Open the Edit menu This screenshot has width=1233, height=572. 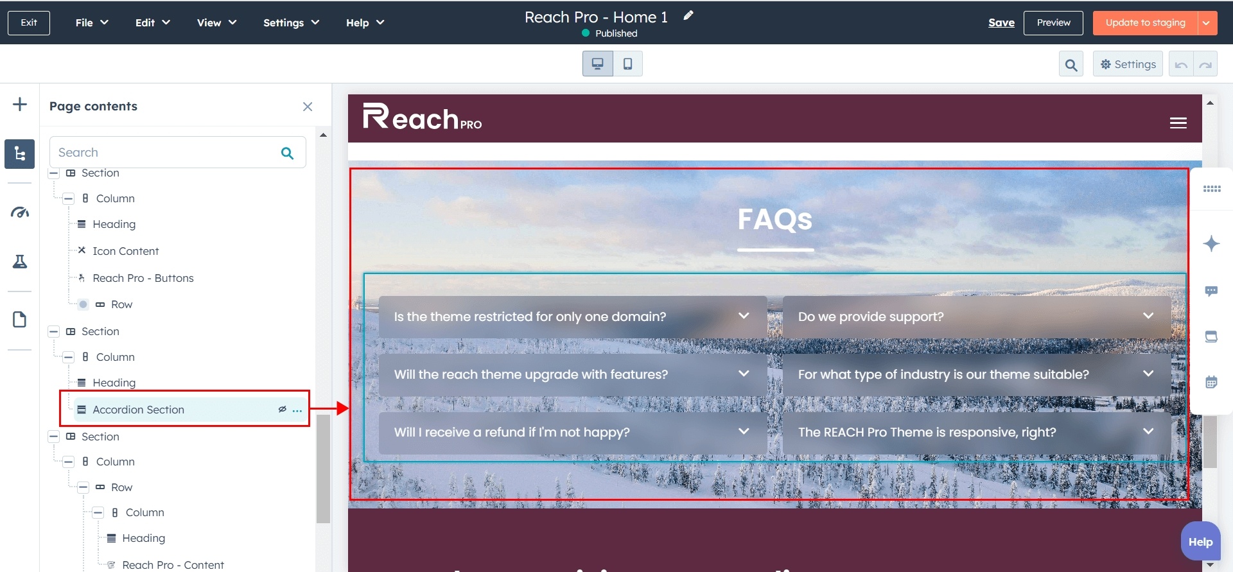click(153, 22)
